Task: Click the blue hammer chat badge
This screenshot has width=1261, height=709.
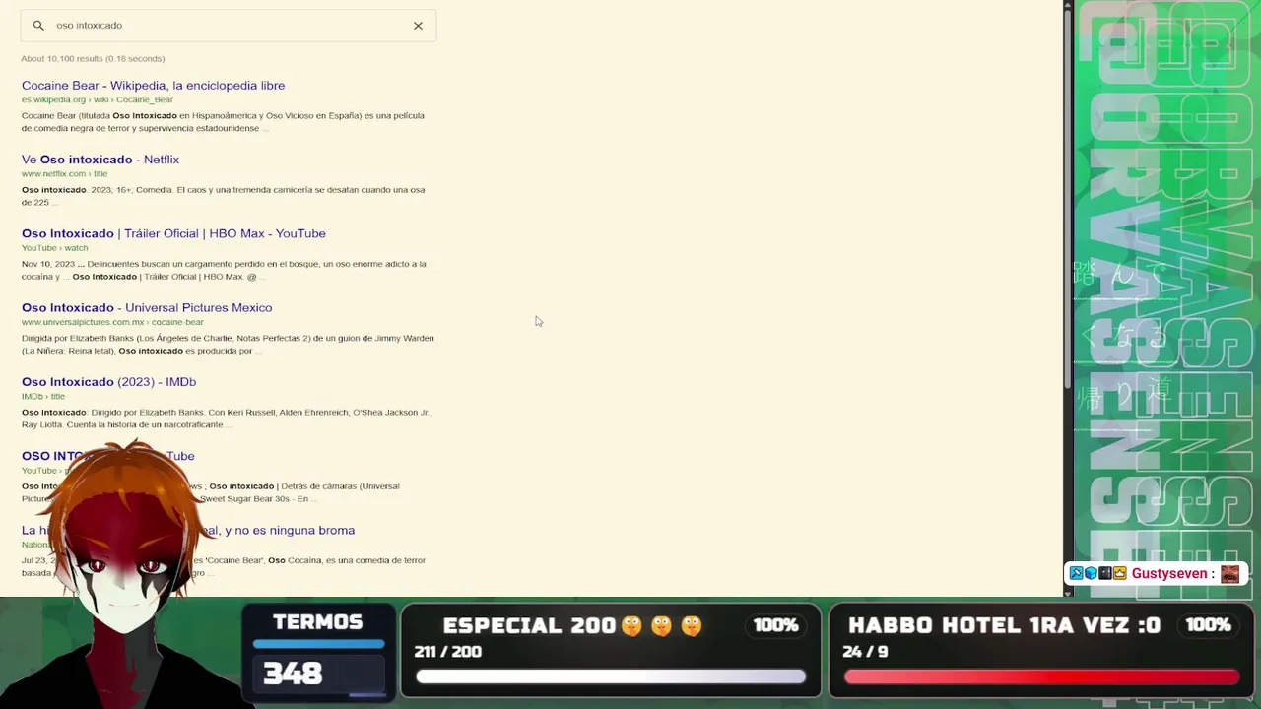Action: 1077,573
